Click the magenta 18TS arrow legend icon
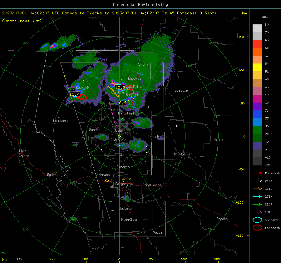The width and height of the screenshot is (281, 263). tap(257, 212)
